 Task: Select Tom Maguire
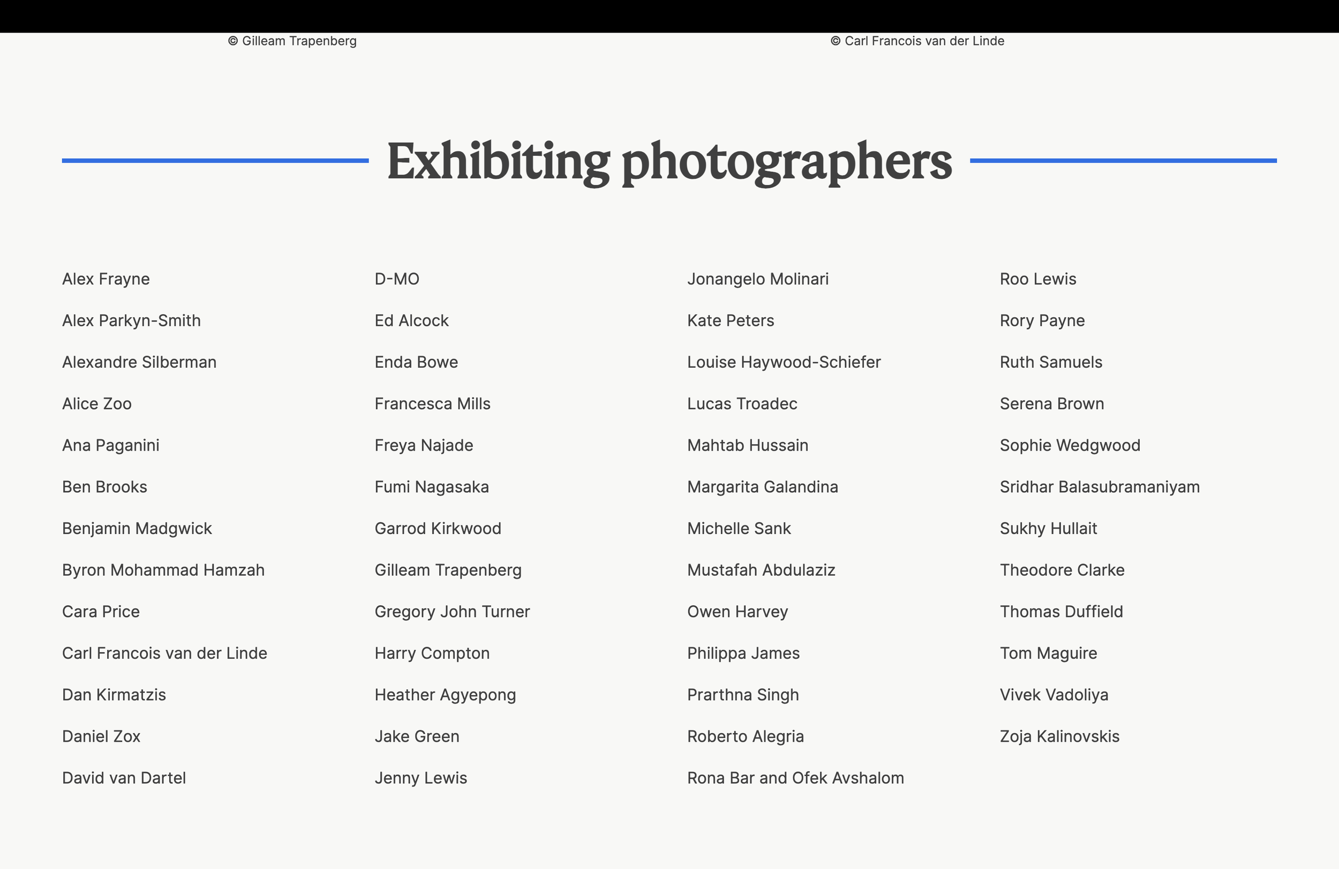pyautogui.click(x=1048, y=654)
